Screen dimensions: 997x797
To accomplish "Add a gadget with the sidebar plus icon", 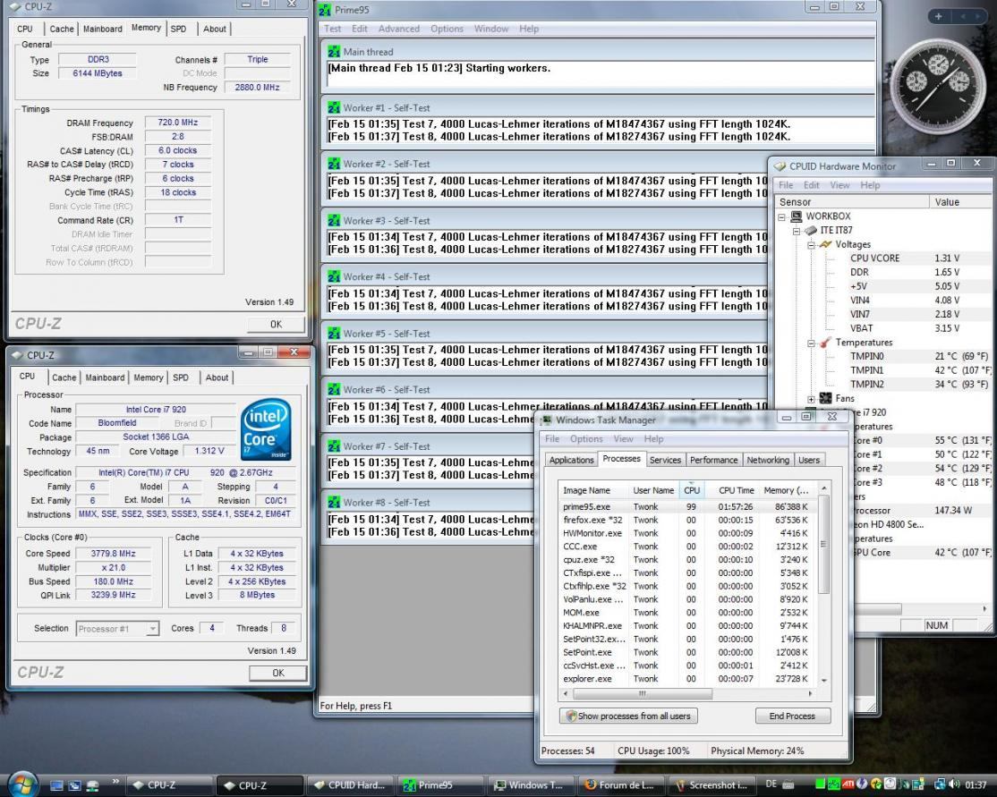I will pyautogui.click(x=939, y=16).
